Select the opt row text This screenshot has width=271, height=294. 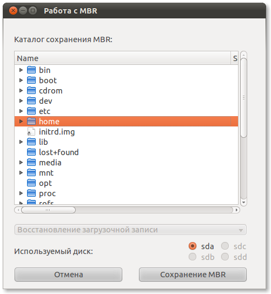tap(45, 183)
